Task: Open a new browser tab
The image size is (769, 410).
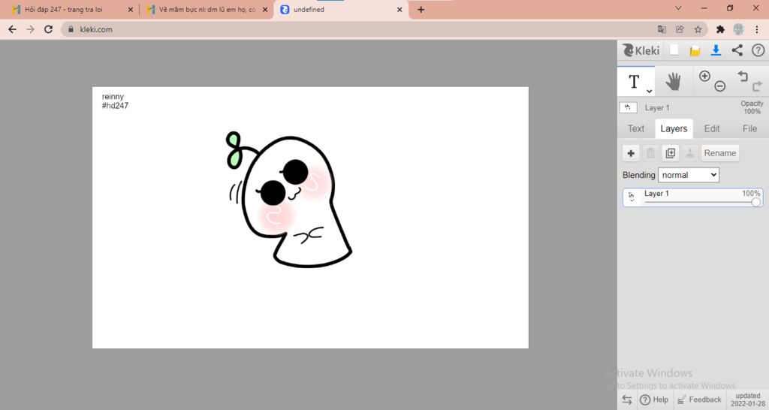Action: click(421, 9)
